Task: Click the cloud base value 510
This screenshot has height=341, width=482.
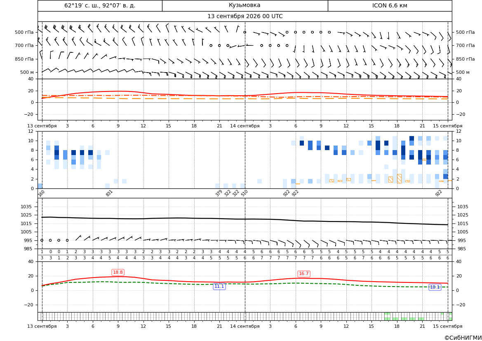Action: point(245,193)
